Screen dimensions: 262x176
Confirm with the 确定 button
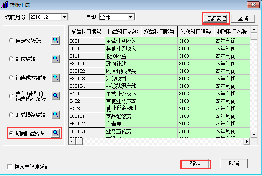pos(195,164)
